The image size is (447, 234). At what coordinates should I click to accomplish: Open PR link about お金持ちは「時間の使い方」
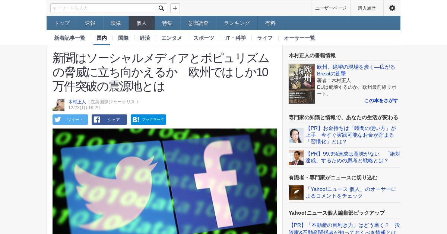click(x=351, y=135)
